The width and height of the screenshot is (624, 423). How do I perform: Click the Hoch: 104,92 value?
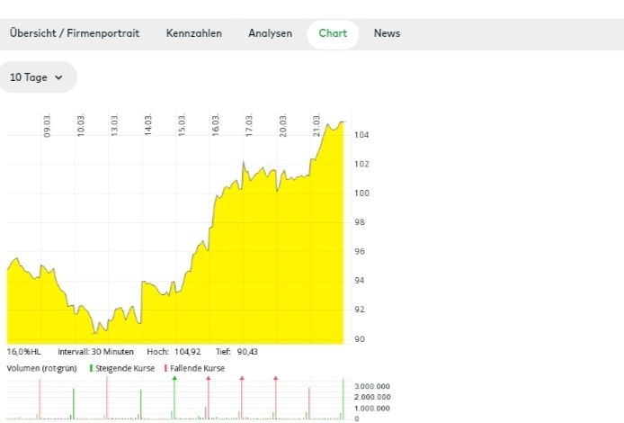point(174,352)
